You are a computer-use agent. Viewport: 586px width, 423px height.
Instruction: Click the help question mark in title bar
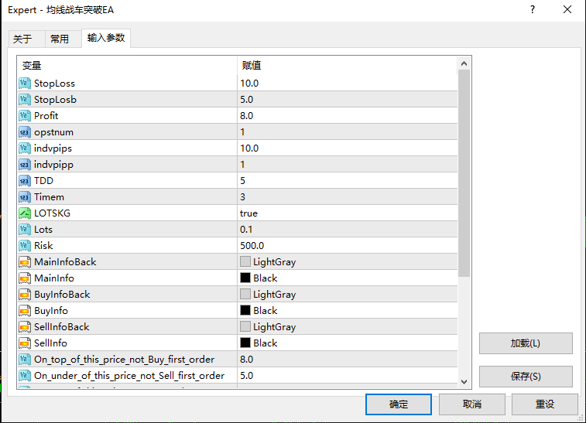click(x=532, y=10)
